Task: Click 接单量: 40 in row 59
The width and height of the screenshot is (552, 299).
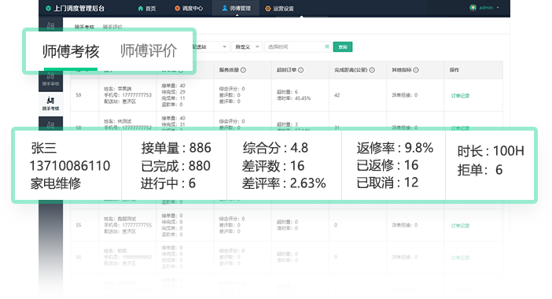Action: [x=173, y=86]
